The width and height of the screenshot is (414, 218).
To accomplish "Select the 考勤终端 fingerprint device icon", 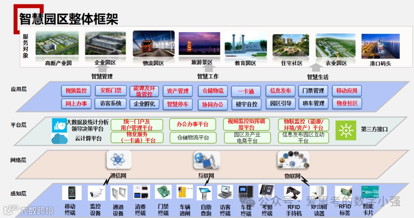I will pos(266,192).
